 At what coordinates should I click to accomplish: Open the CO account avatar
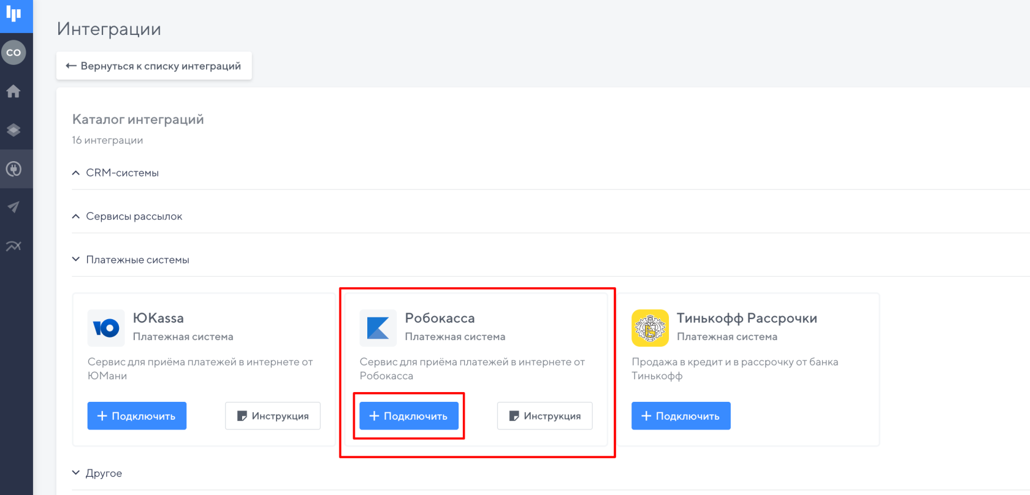pos(13,53)
